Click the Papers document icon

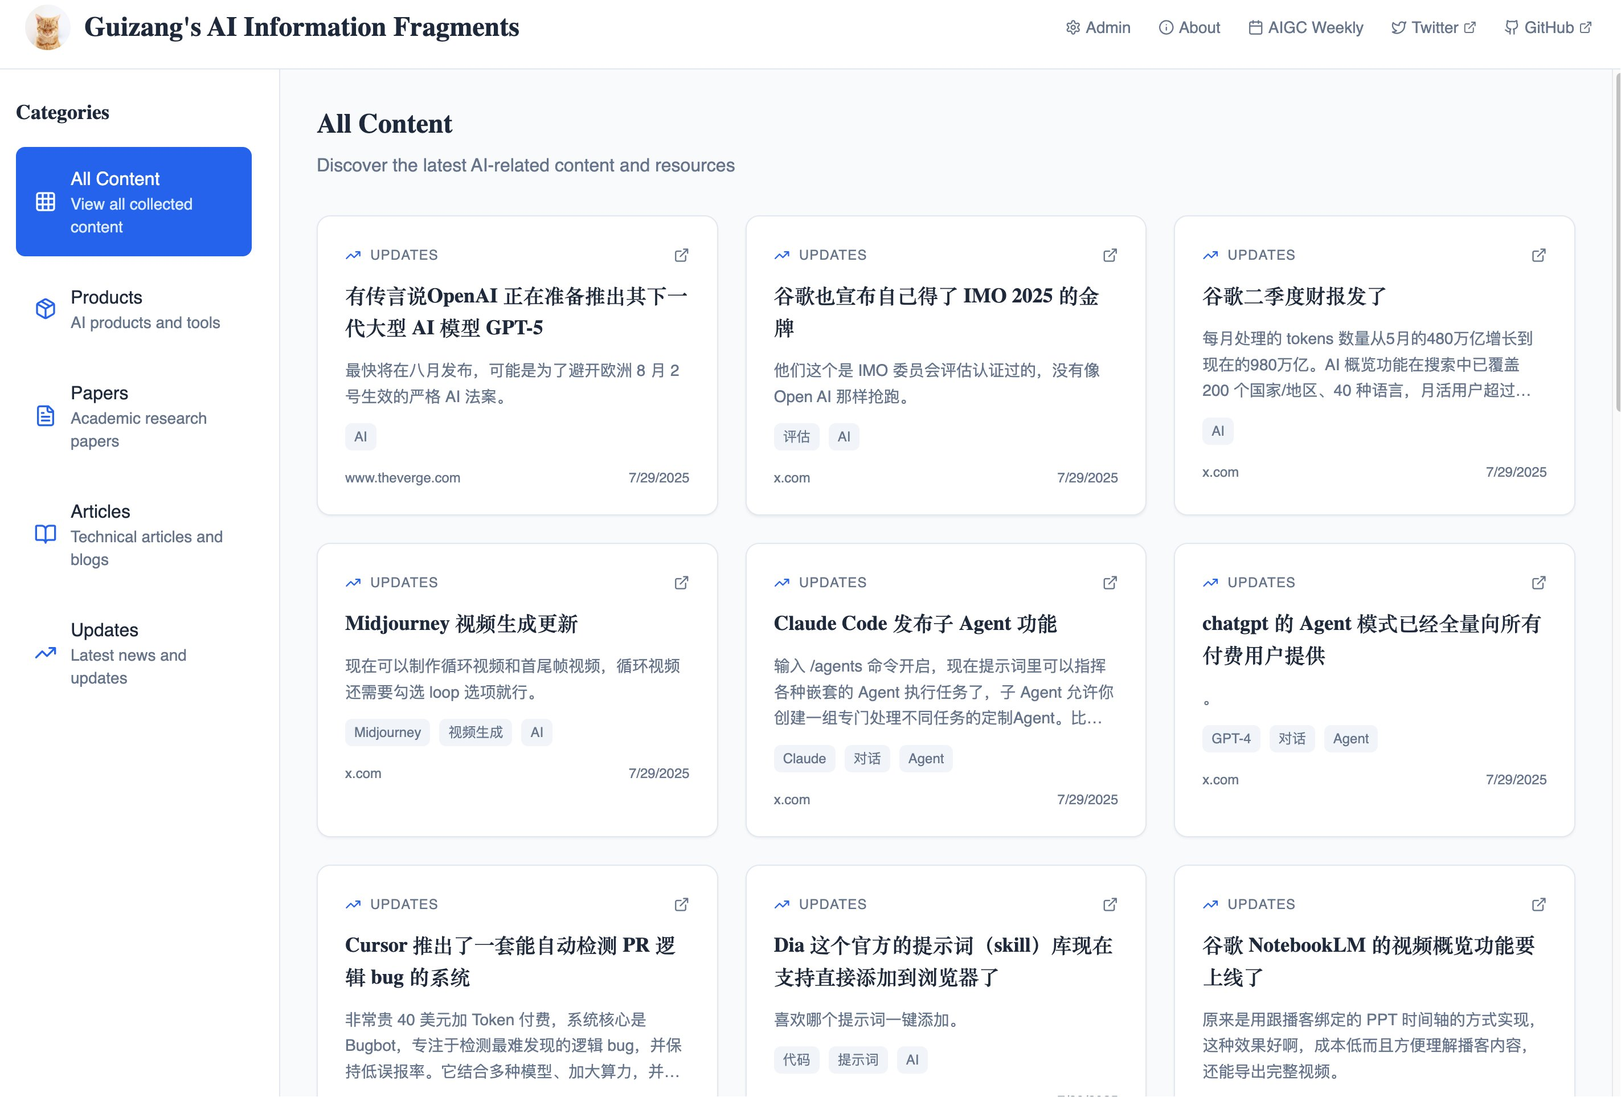[46, 416]
